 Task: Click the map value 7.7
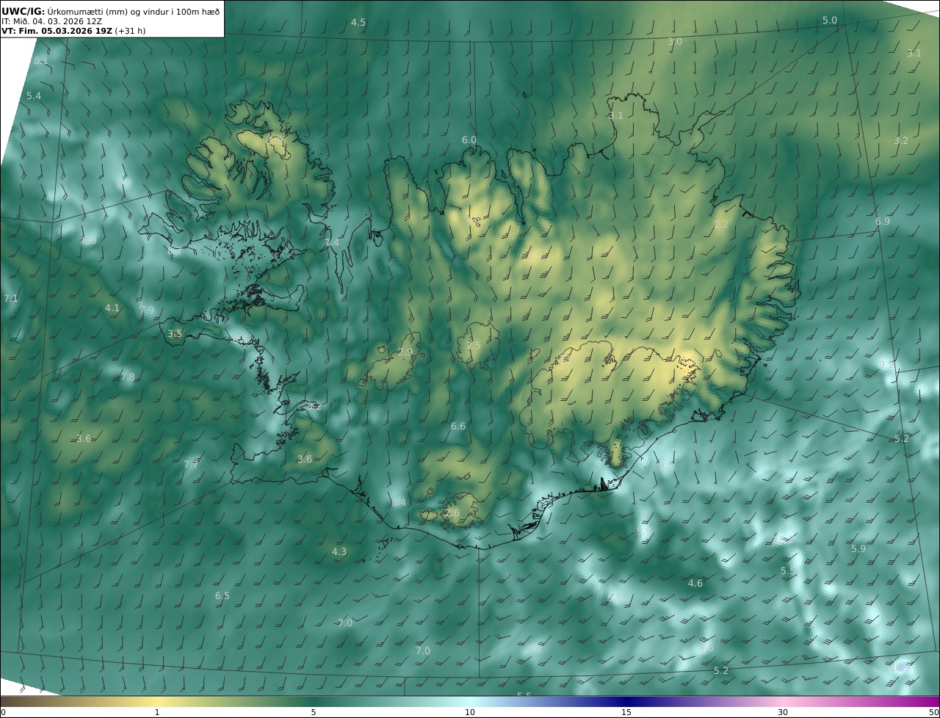(x=191, y=465)
